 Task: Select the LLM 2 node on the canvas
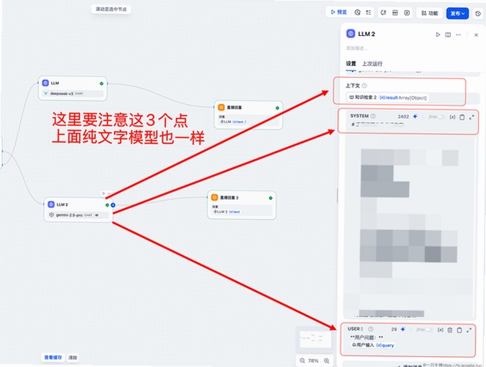pos(78,210)
